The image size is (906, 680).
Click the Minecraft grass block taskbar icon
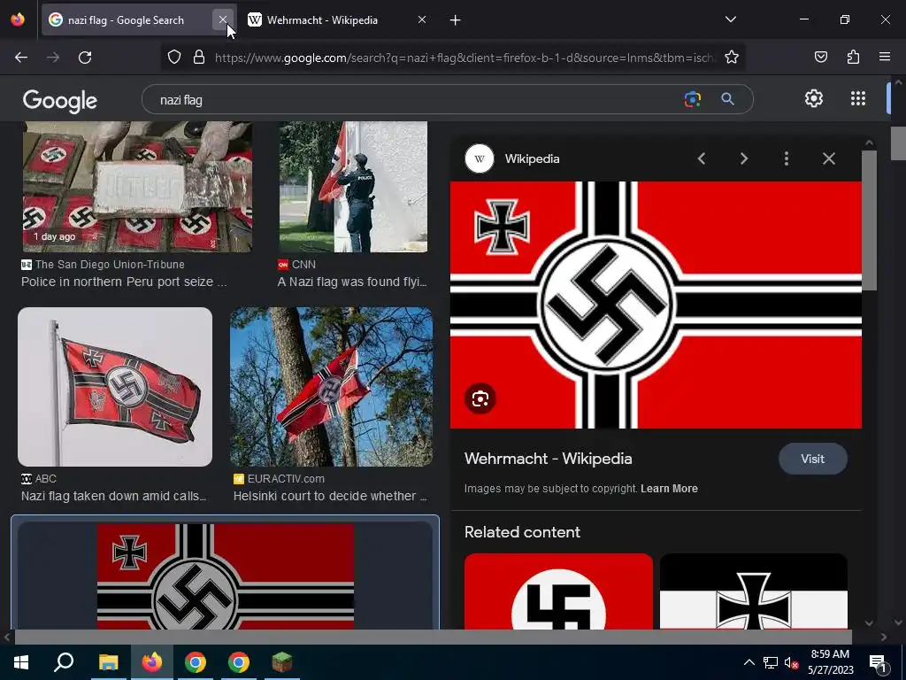(282, 662)
